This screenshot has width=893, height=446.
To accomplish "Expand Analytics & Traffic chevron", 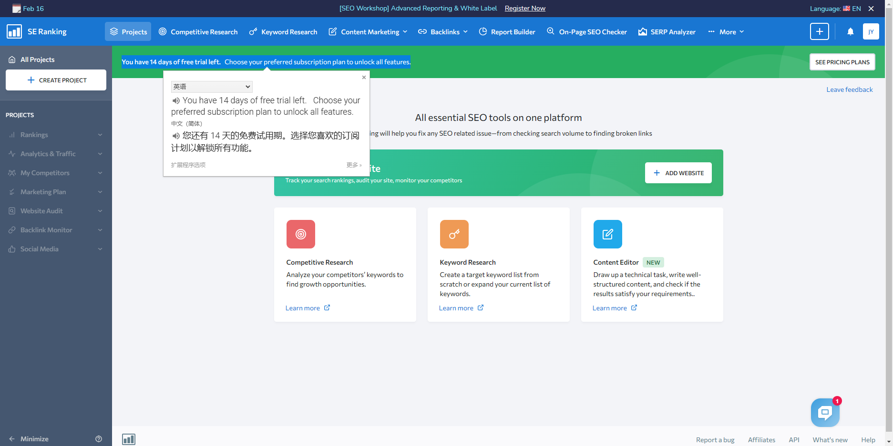I will coord(100,154).
